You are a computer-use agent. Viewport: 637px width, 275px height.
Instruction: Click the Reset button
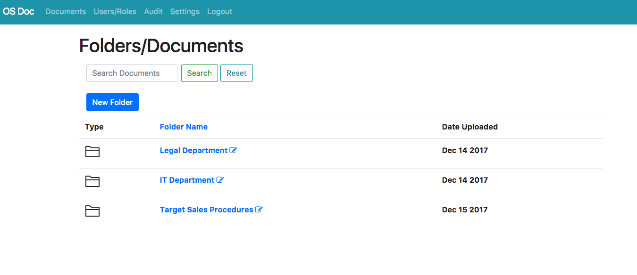coord(236,73)
